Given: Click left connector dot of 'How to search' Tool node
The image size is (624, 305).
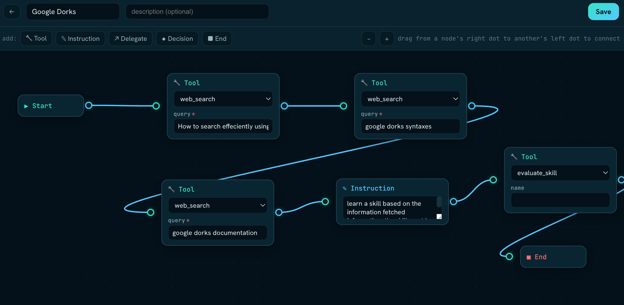Looking at the screenshot, I should pyautogui.click(x=156, y=106).
